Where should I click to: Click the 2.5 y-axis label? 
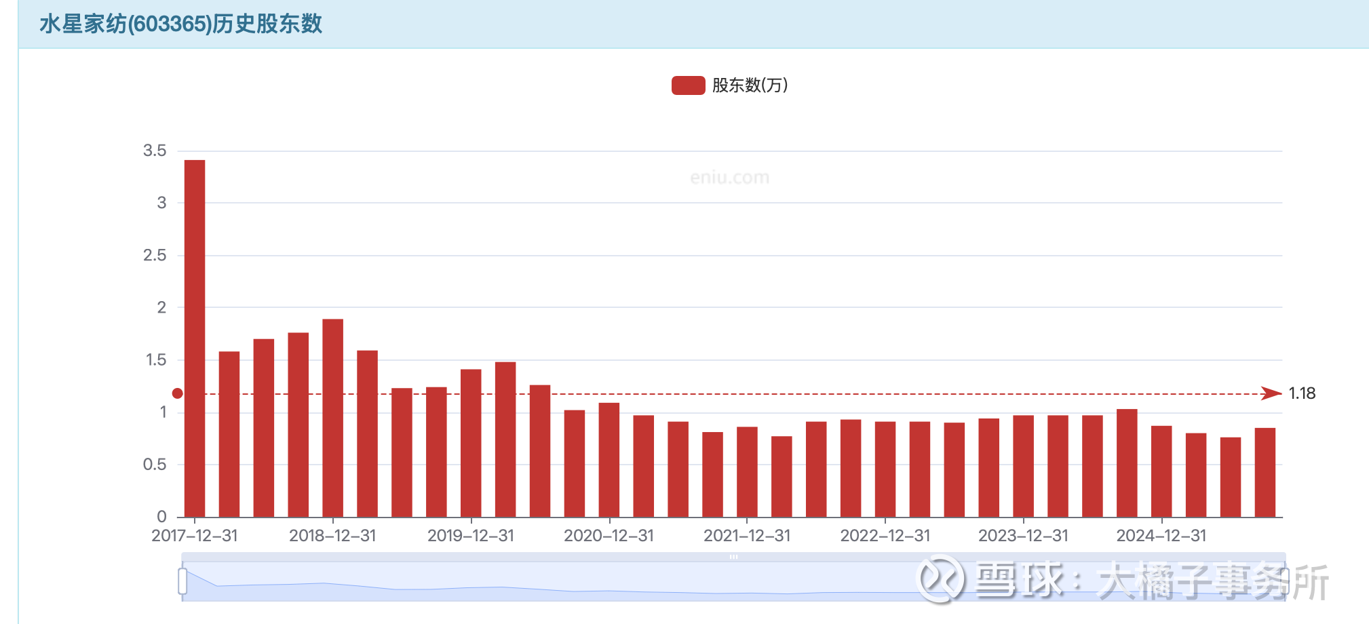(155, 255)
